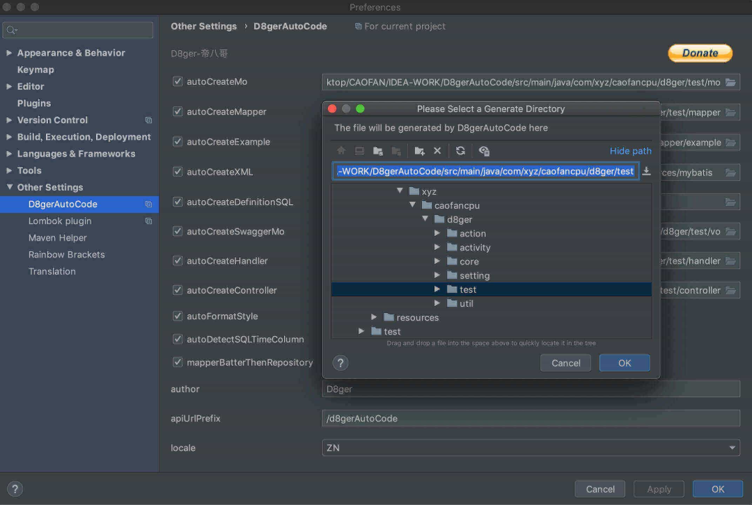Browse folder for autoCreateMapper path

coord(730,113)
